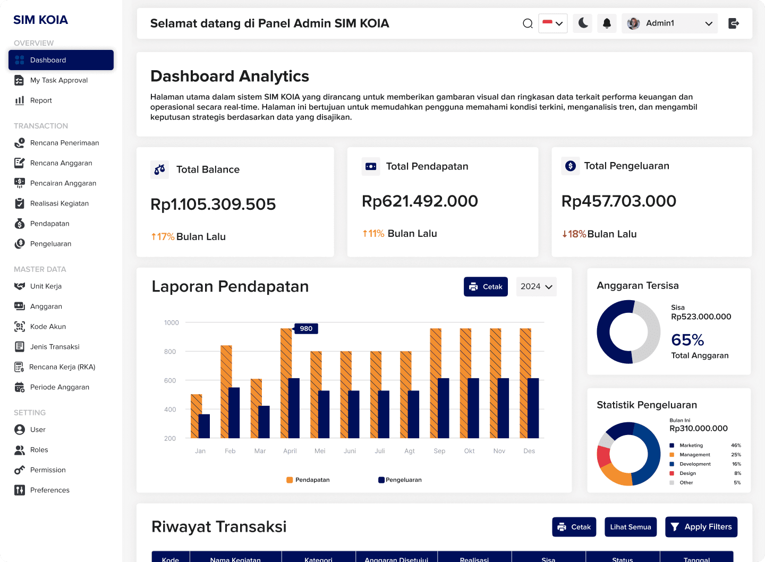Click the Pendapatan money bag icon
Viewport: 765px width, 562px height.
pyautogui.click(x=20, y=224)
